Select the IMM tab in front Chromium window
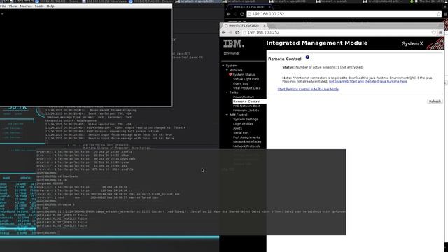Viewport: 448px width, 252px height. [x=244, y=25]
